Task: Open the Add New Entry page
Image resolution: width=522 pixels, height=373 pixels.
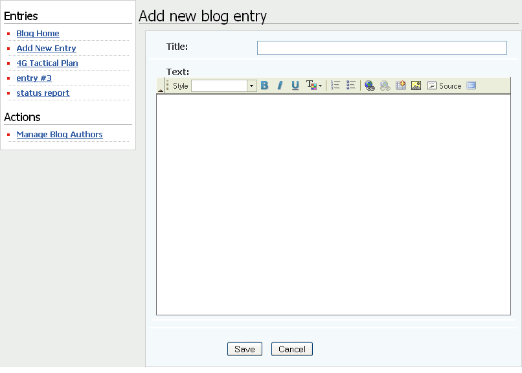Action: pos(46,48)
